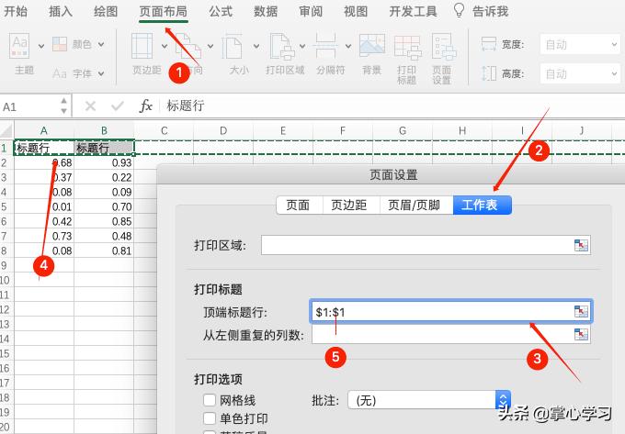
Task: Click the cancel X in formula bar
Action: [90, 106]
